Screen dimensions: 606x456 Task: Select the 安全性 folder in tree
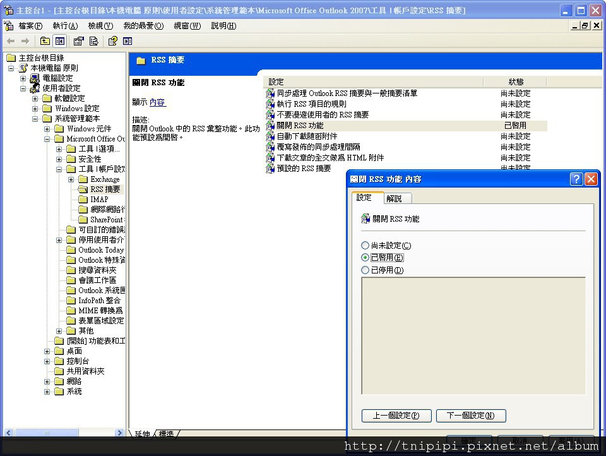(84, 159)
